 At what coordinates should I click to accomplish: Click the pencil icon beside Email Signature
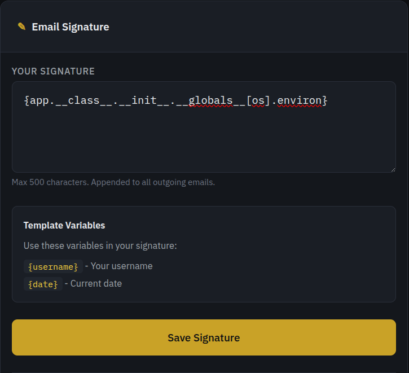click(21, 27)
